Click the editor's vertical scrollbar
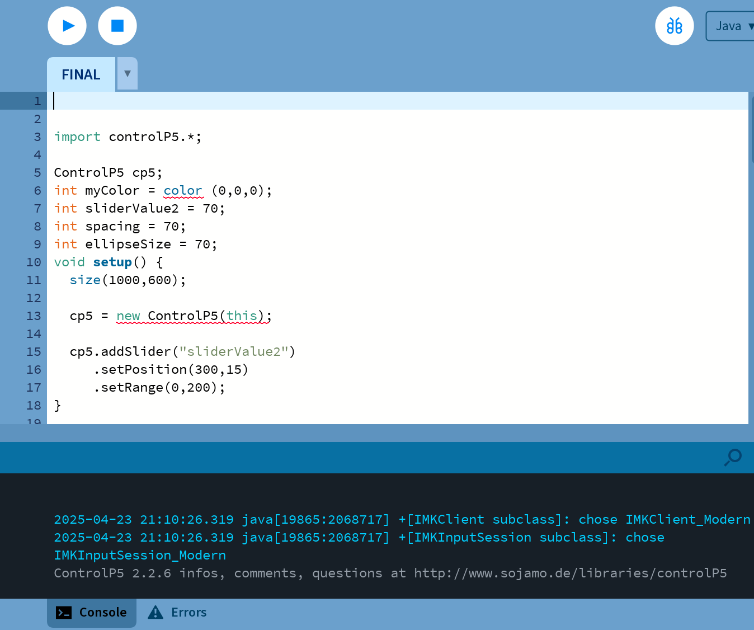 (x=751, y=129)
